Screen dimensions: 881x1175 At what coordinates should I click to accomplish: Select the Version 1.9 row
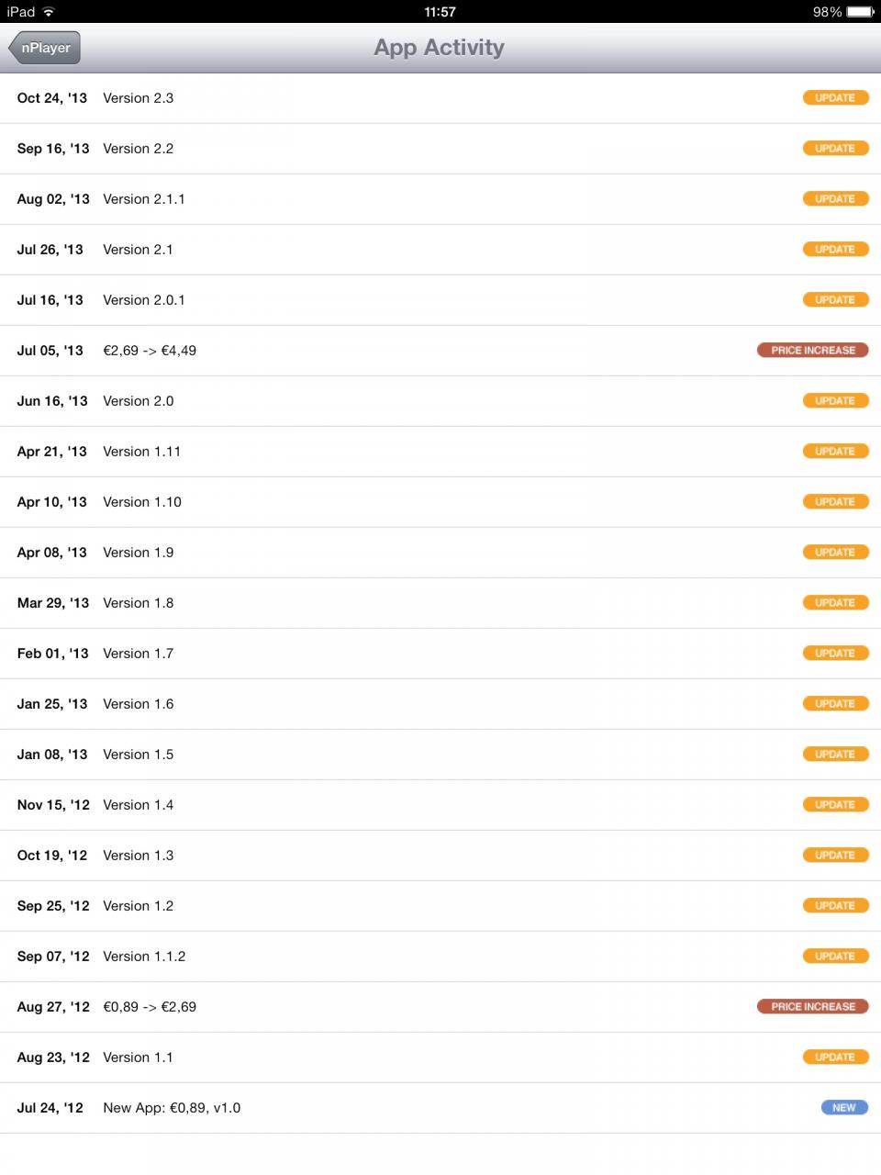pyautogui.click(x=440, y=553)
